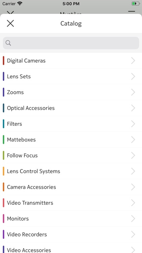Tap the battery indicator in status bar
Screen dimensions: 142x253
point(136,4)
